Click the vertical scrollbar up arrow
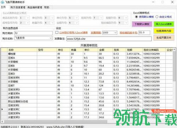Image resolution: width=177 pixels, height=128 pixels. tap(174, 50)
